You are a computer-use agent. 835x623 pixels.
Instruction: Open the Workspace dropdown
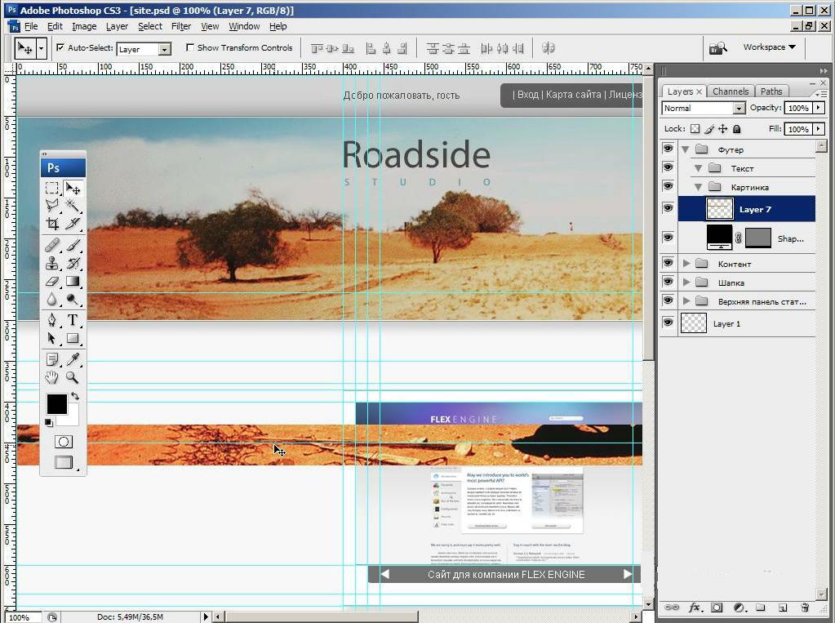pos(770,47)
